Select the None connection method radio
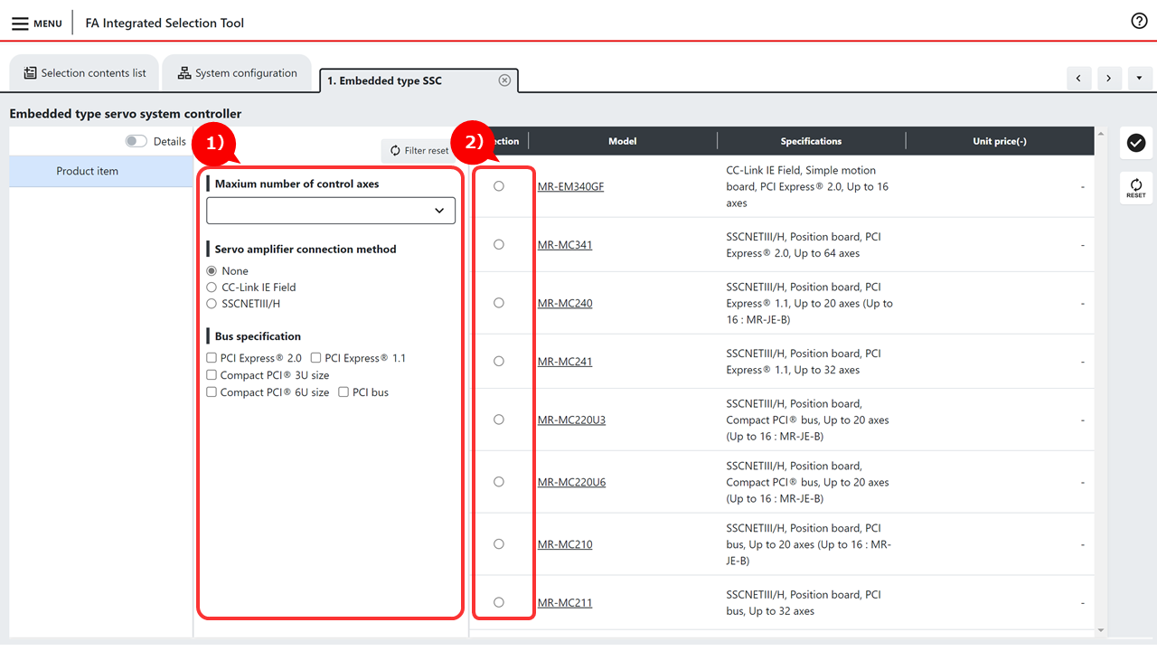 click(212, 271)
